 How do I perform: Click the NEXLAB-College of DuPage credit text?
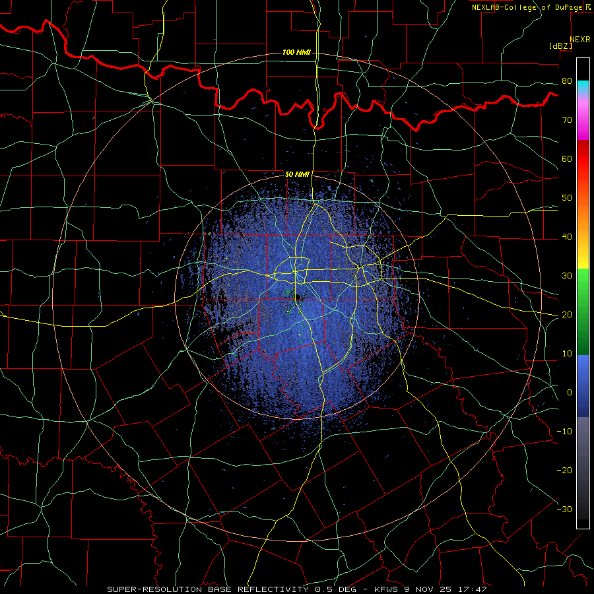click(x=527, y=7)
